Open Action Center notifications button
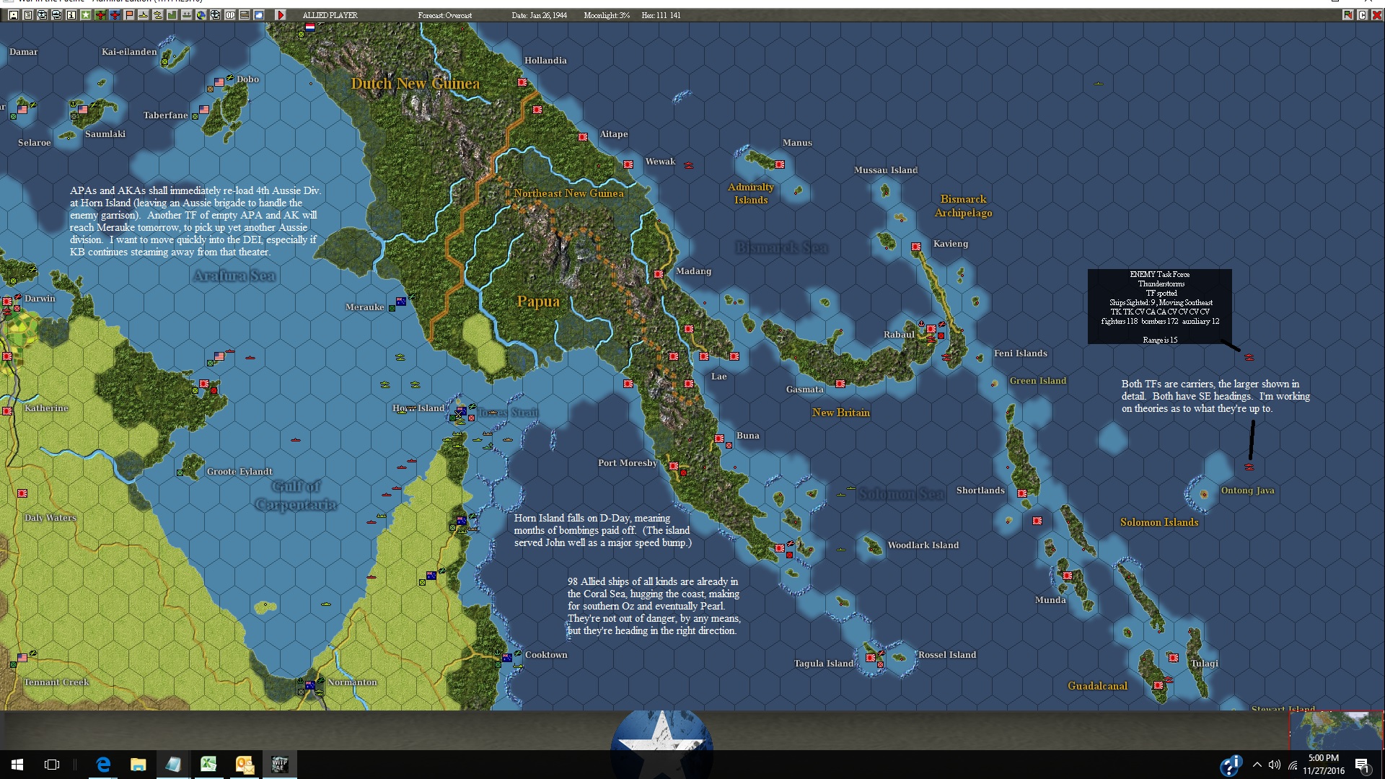Image resolution: width=1385 pixels, height=779 pixels. (x=1362, y=765)
